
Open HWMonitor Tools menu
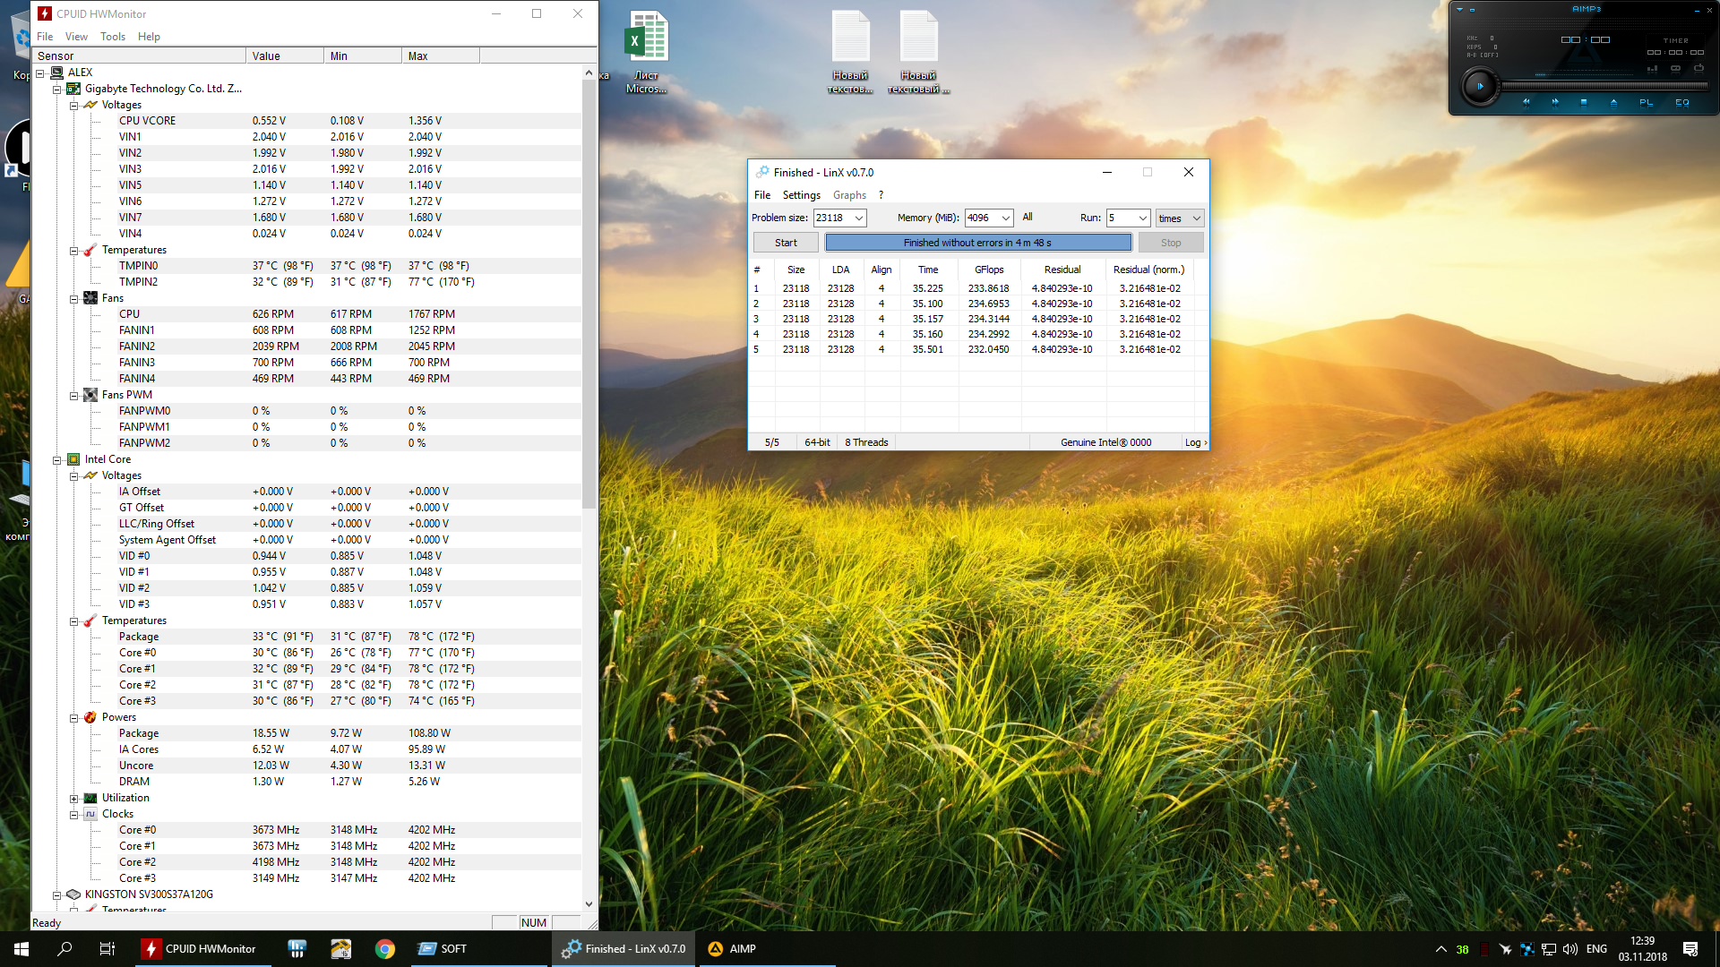point(113,37)
